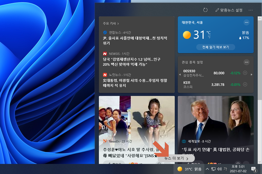The height and width of the screenshot is (174, 262).
Task: Open the Action Center notifications icon
Action: click(x=254, y=169)
